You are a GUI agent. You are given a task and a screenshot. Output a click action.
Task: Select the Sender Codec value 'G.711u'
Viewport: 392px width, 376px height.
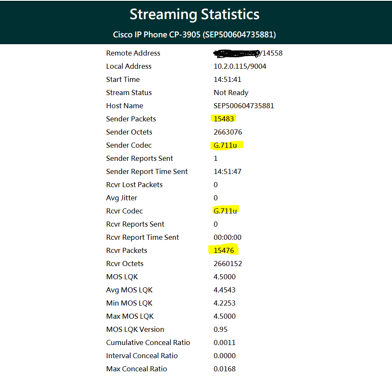[225, 146]
